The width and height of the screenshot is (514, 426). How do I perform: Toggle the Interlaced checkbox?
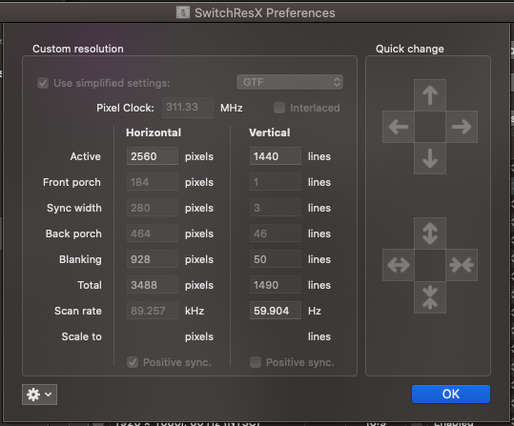click(x=279, y=108)
